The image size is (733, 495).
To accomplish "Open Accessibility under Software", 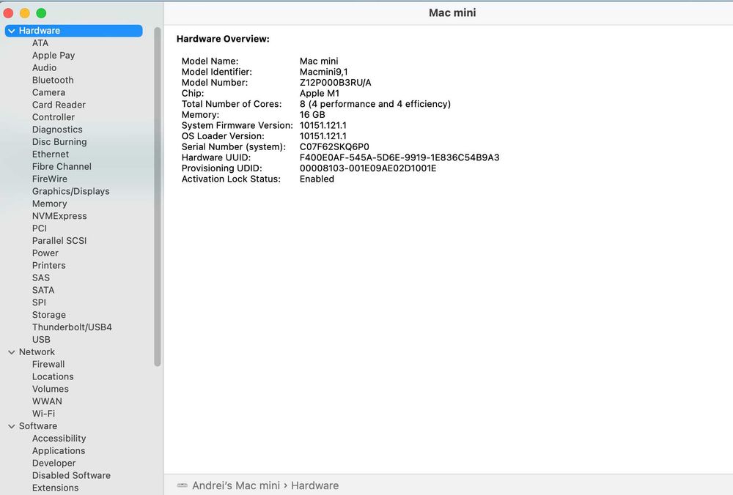I will pyautogui.click(x=59, y=439).
